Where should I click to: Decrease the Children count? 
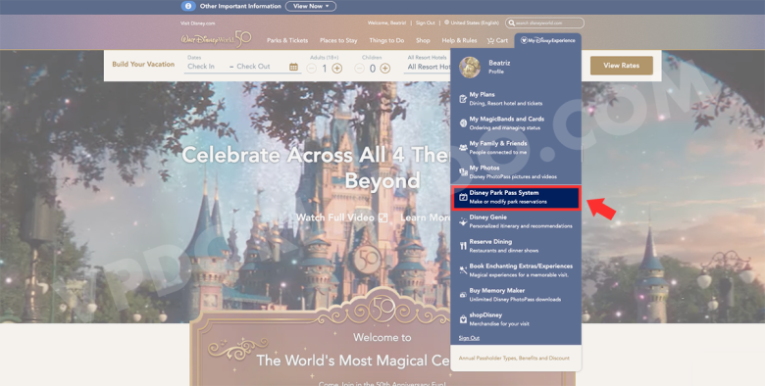pyautogui.click(x=360, y=69)
